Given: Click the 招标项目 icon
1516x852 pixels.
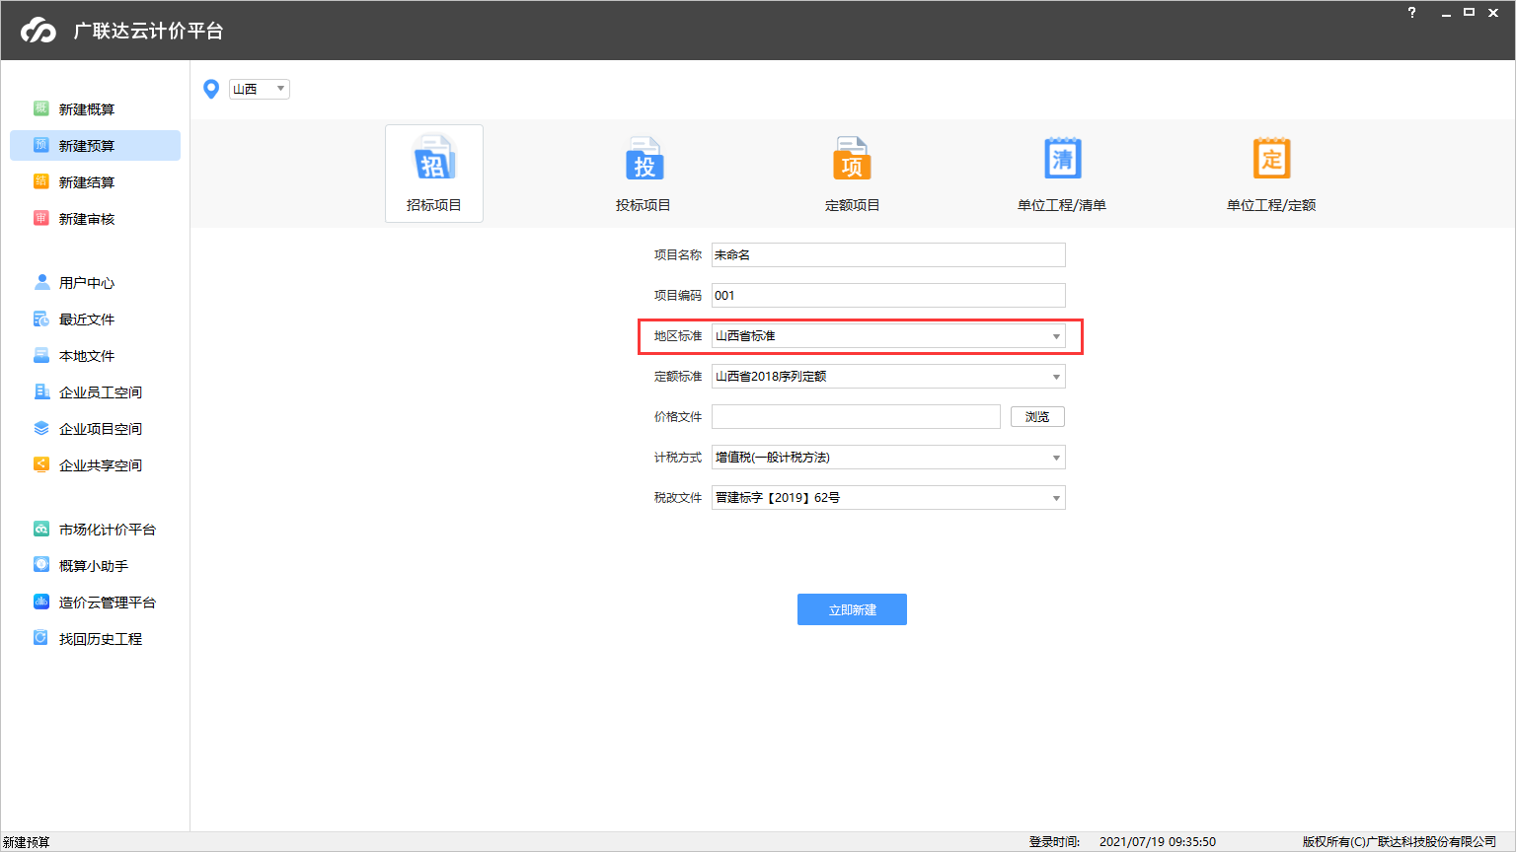Looking at the screenshot, I should 434,158.
